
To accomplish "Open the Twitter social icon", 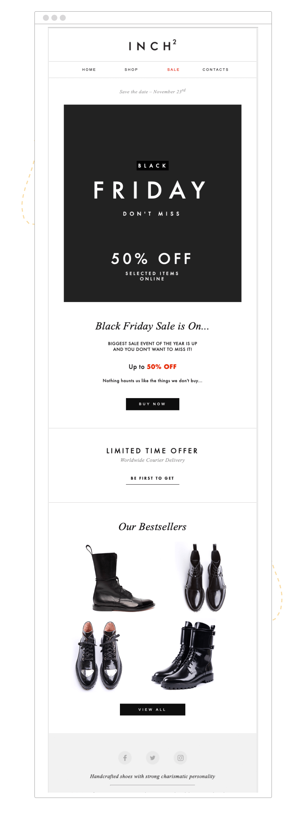I will click(x=153, y=757).
